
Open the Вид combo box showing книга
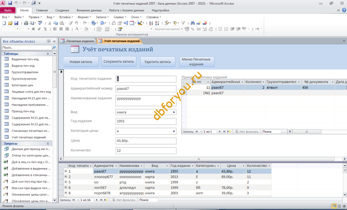click(x=173, y=112)
